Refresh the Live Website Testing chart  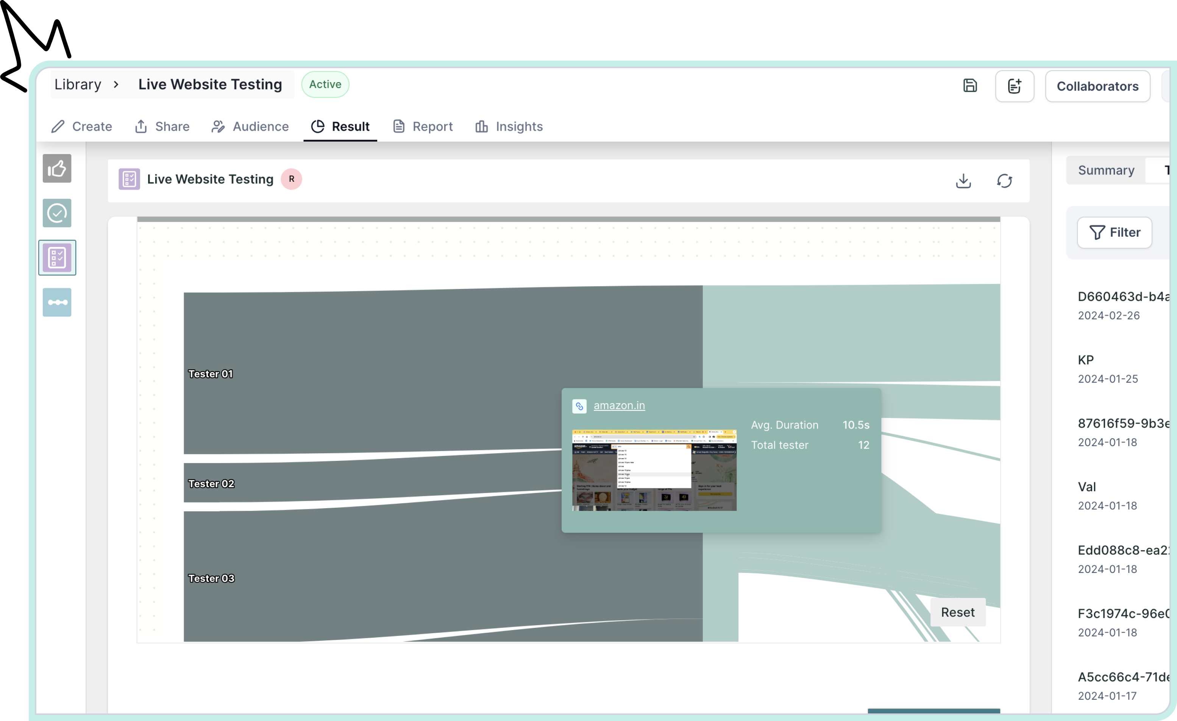1005,181
